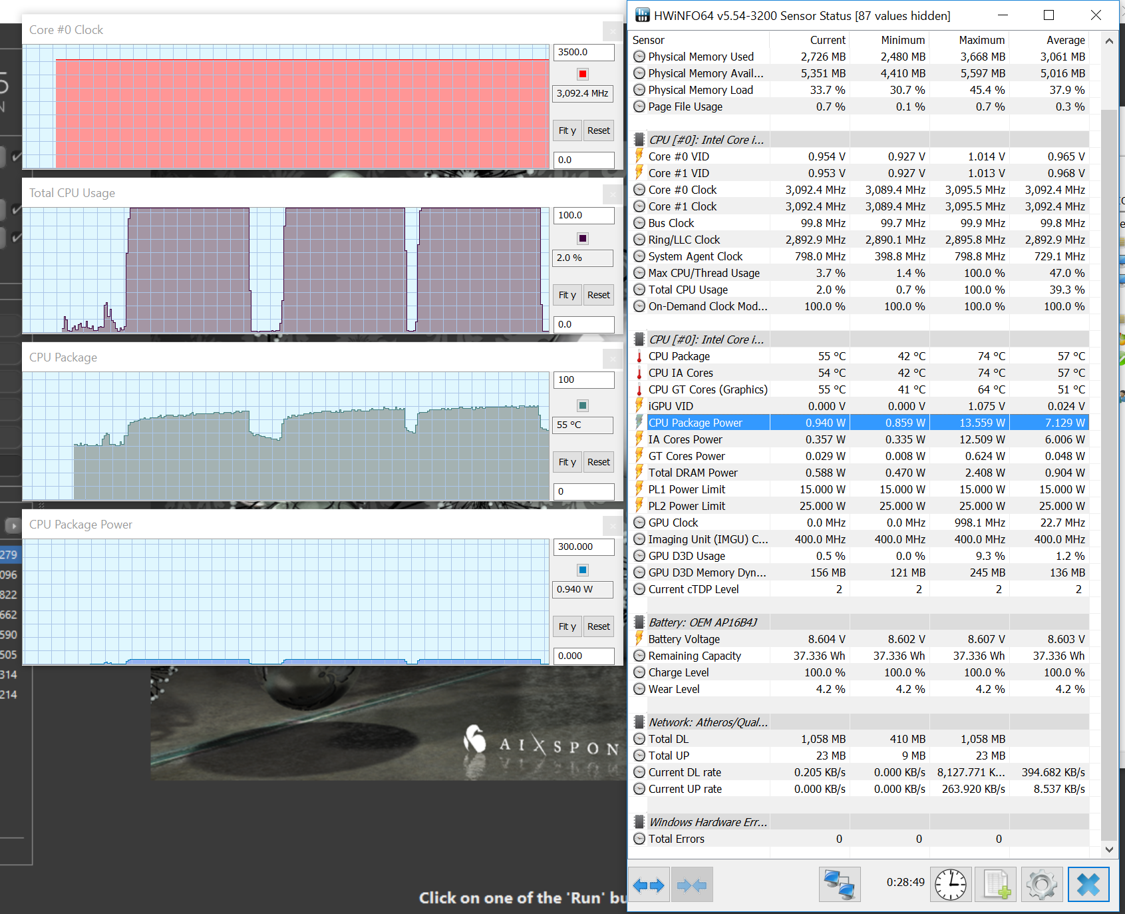This screenshot has width=1125, height=914.
Task: Click the collapse columns arrows icon in HWiNFO
Action: click(x=692, y=885)
